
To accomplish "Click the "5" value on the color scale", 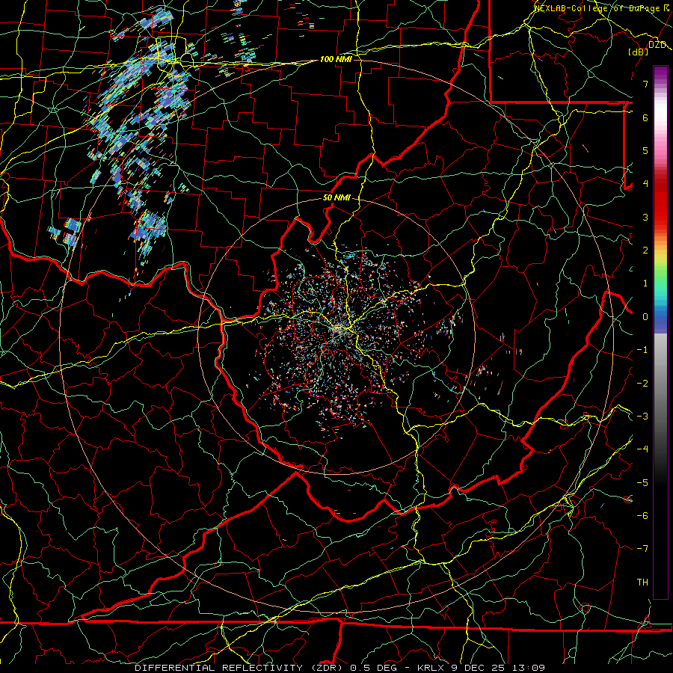I will pyautogui.click(x=645, y=150).
